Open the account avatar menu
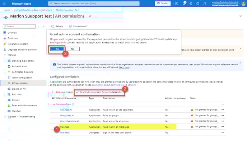Screen dimensions: 247x141 click(x=243, y=4)
